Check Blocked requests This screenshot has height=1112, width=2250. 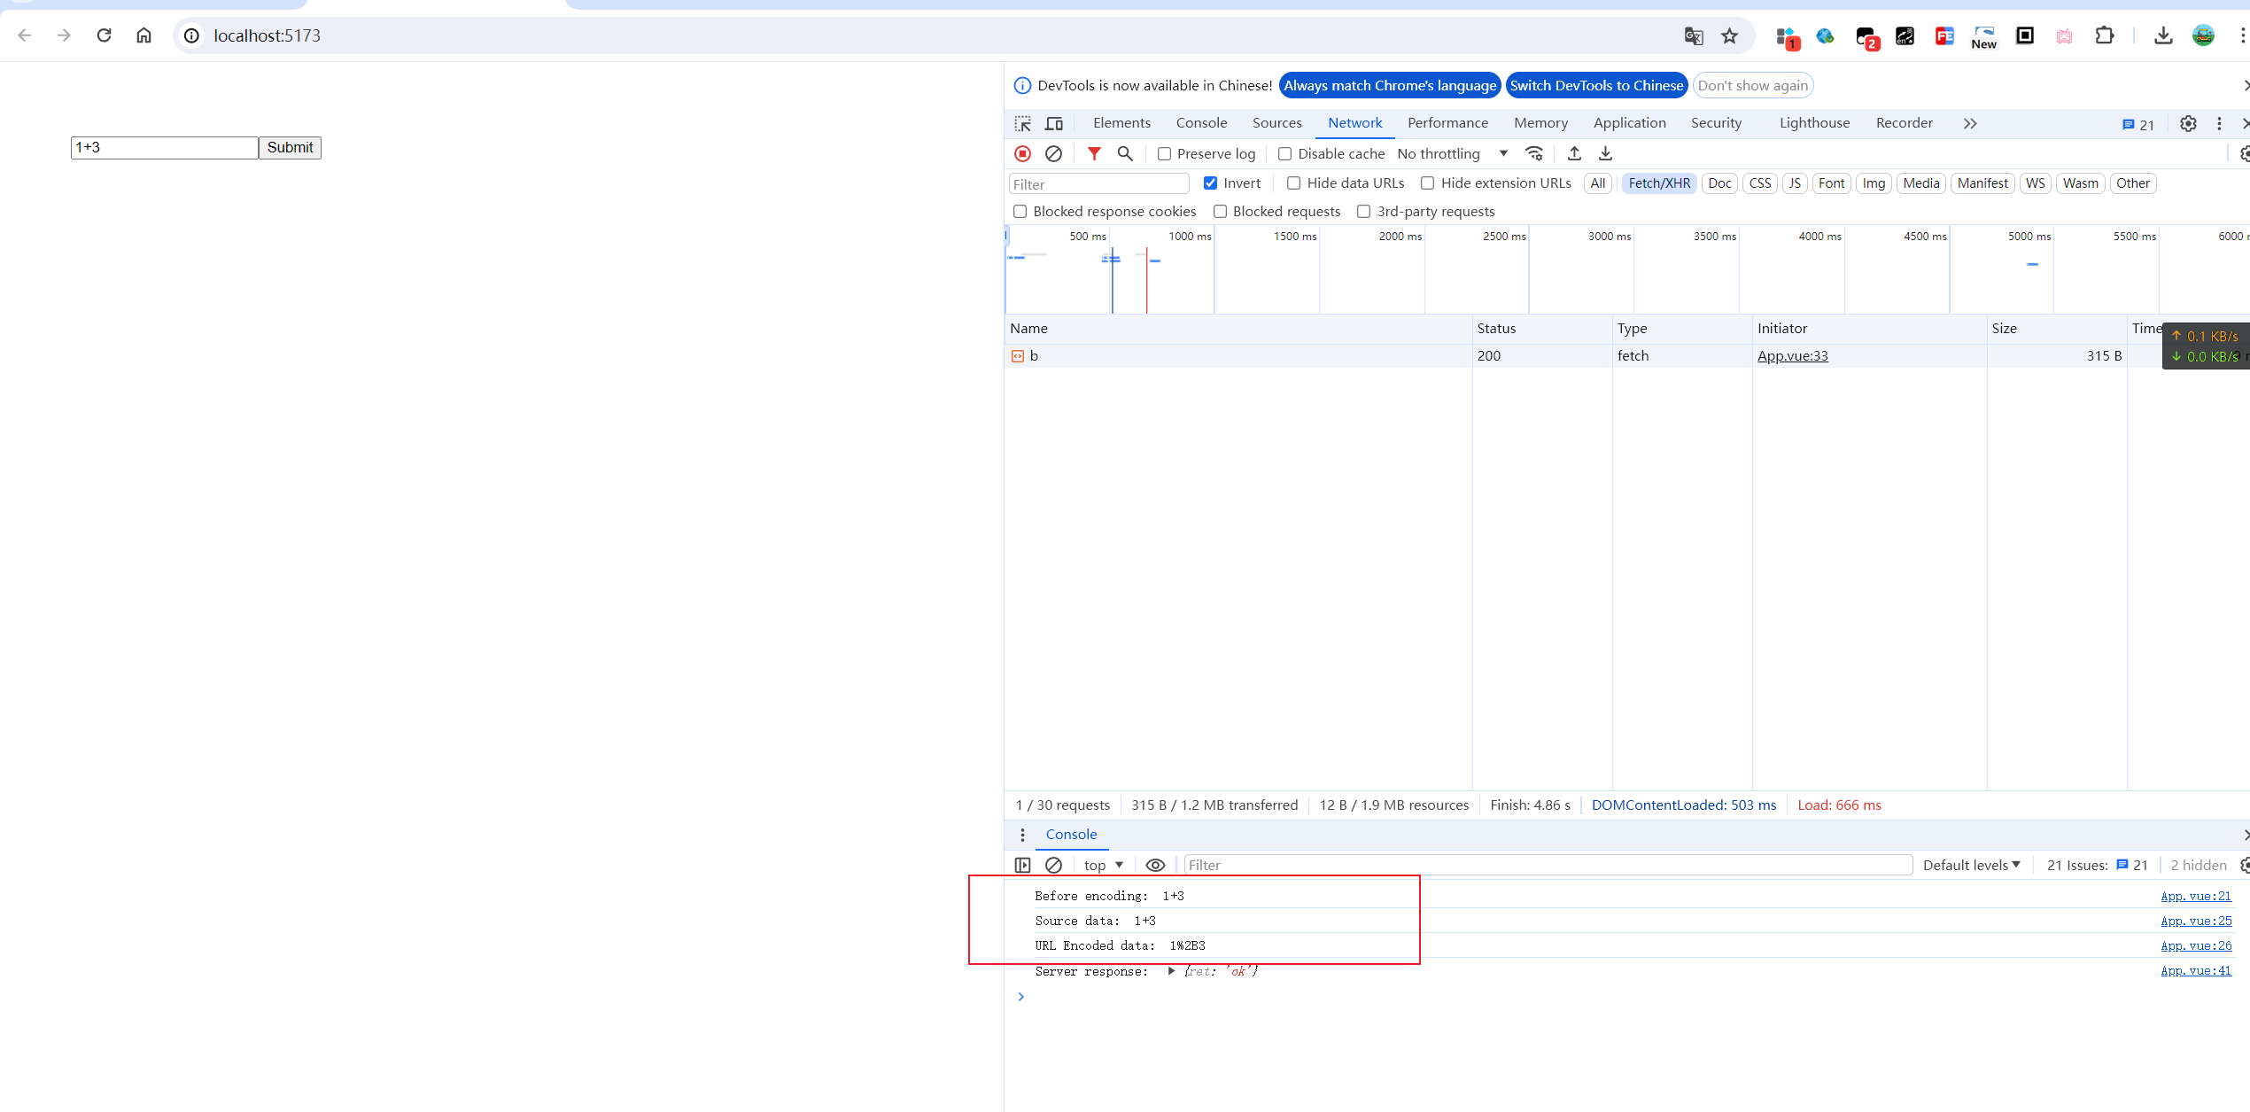[x=1220, y=212]
